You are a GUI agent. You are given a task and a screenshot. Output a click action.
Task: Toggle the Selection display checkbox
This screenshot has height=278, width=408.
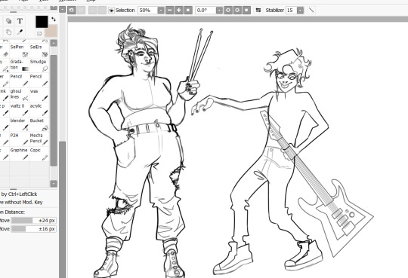(111, 11)
